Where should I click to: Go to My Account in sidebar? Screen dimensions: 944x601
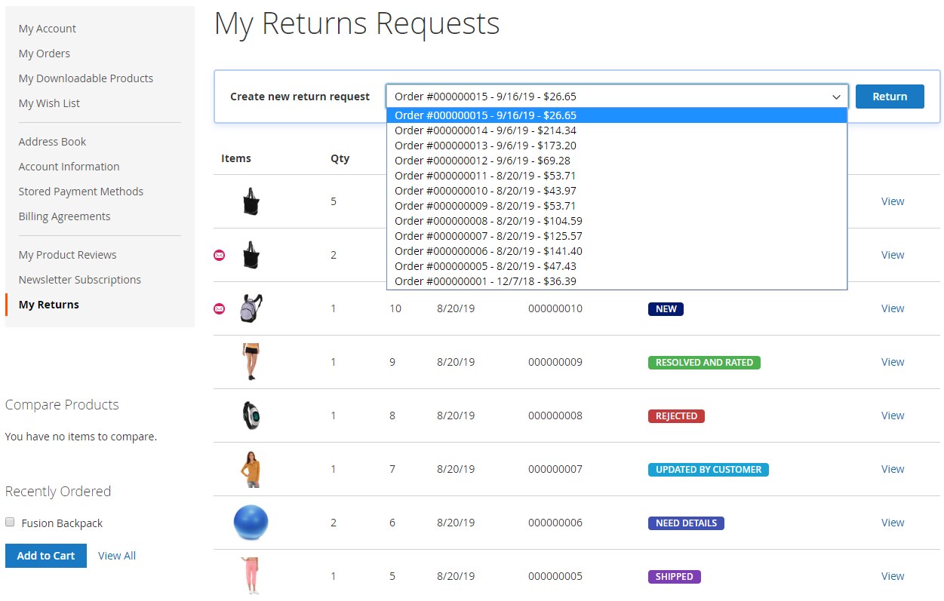click(x=48, y=29)
